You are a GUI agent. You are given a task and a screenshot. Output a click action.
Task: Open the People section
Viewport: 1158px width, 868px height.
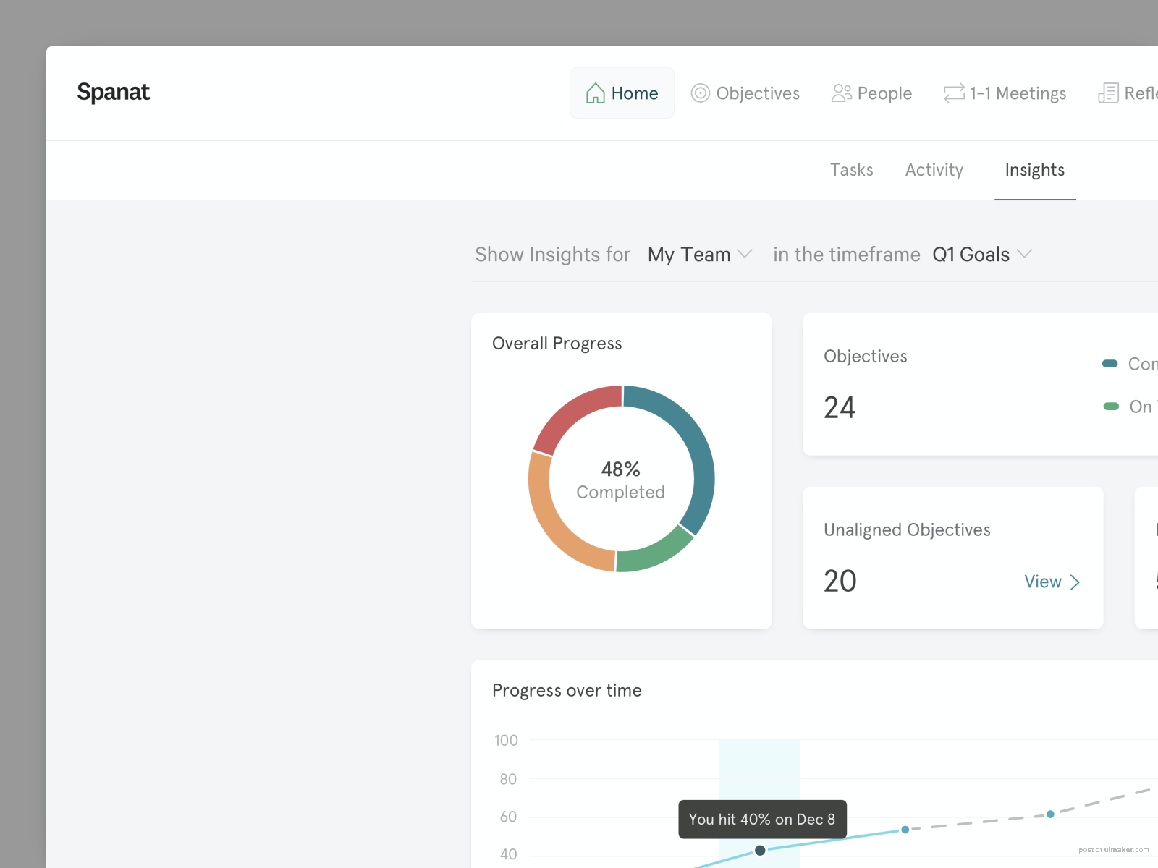click(871, 93)
